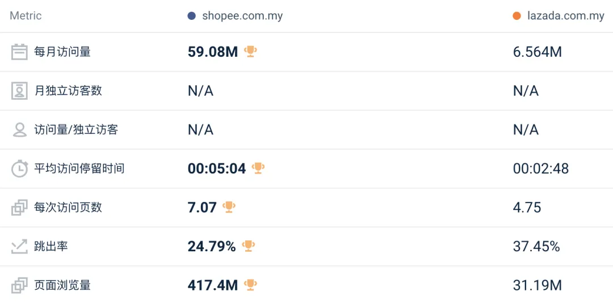The width and height of the screenshot is (613, 304).
Task: Click the bounce arrow icon beside 跳出率
Action: 20,246
